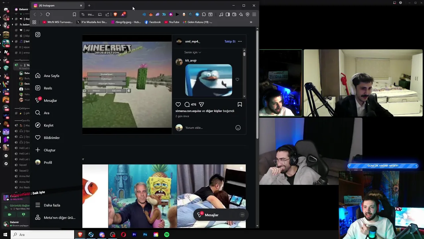Open emoji picker in comment box
The image size is (424, 239).
[238, 128]
